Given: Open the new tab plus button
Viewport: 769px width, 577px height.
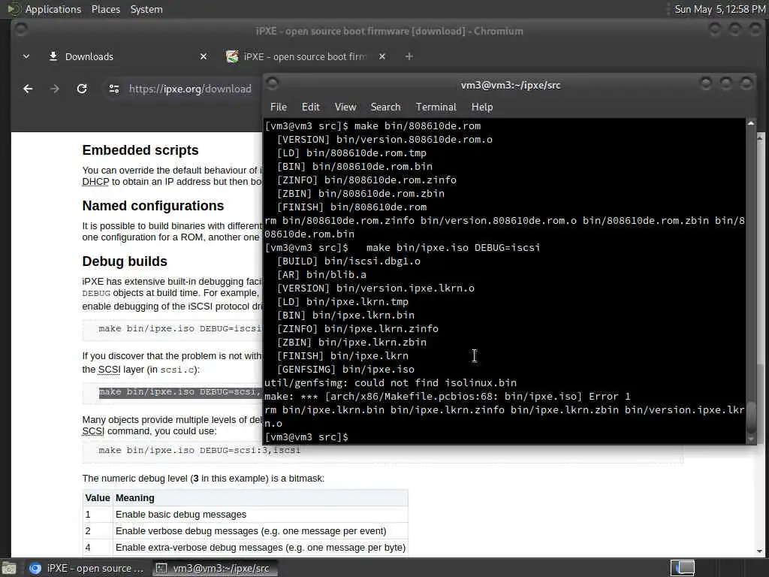Looking at the screenshot, I should tap(409, 57).
